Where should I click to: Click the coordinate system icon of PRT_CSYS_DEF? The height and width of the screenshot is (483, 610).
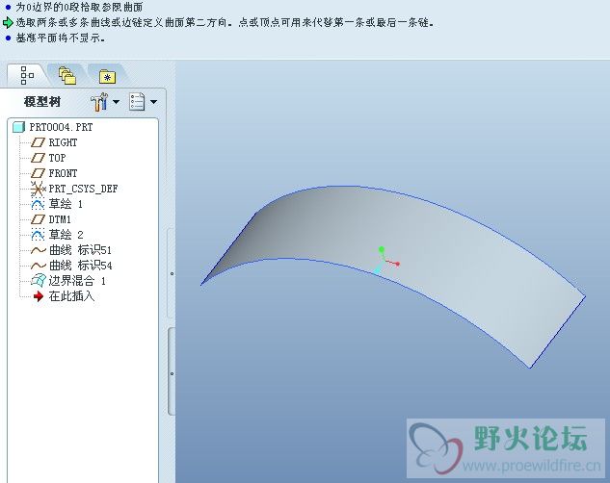(39, 189)
